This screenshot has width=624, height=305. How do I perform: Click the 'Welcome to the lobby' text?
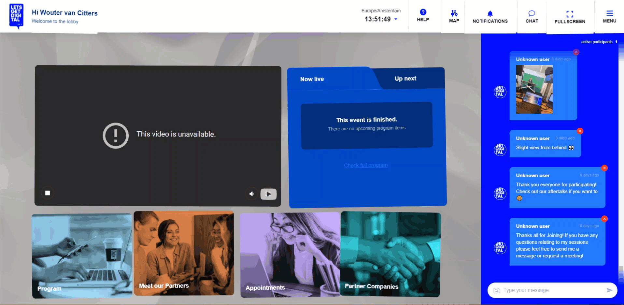55,22
